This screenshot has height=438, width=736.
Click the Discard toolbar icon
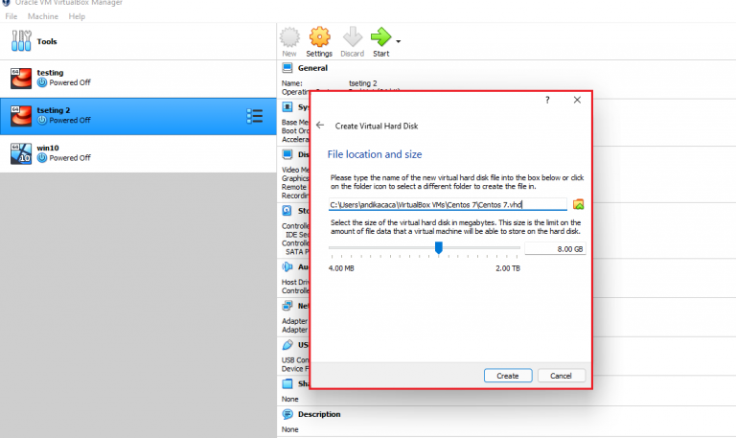(x=353, y=36)
